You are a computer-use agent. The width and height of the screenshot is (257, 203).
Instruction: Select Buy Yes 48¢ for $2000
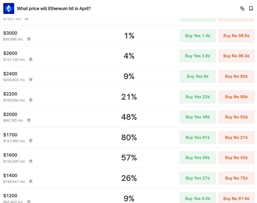pos(198,117)
